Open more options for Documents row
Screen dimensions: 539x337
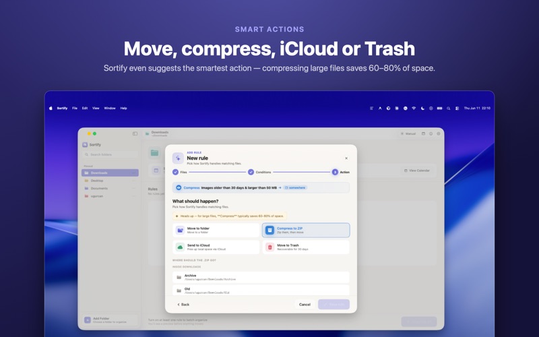click(x=133, y=189)
